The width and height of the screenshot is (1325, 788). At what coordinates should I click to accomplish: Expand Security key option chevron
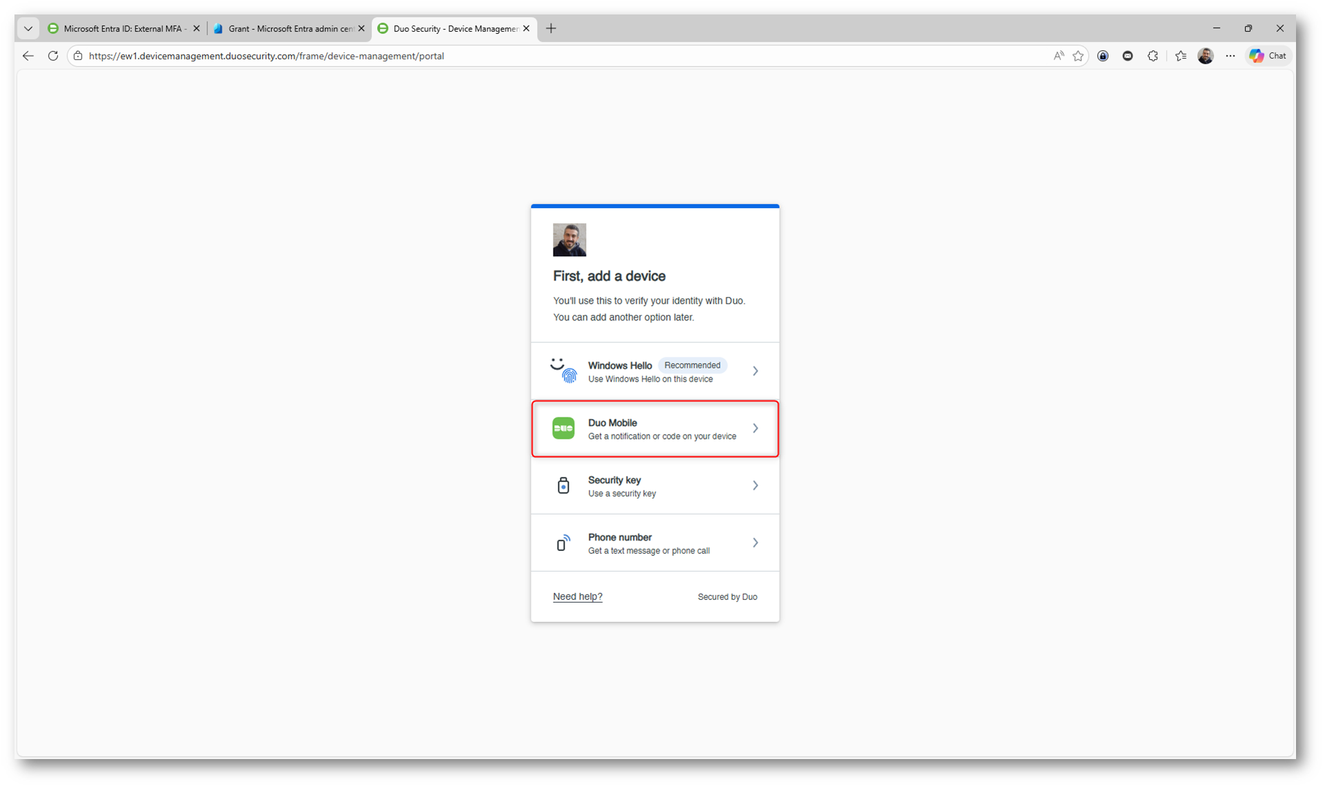click(x=756, y=486)
